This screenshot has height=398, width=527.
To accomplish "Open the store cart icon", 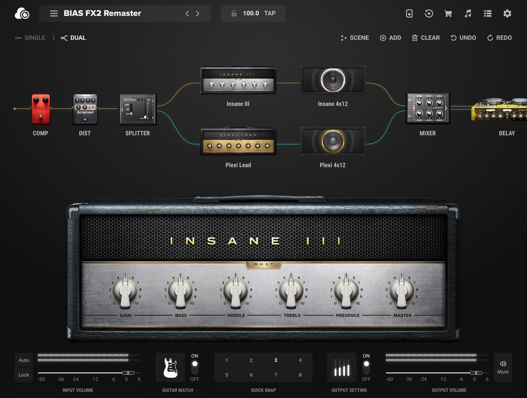I will [448, 14].
